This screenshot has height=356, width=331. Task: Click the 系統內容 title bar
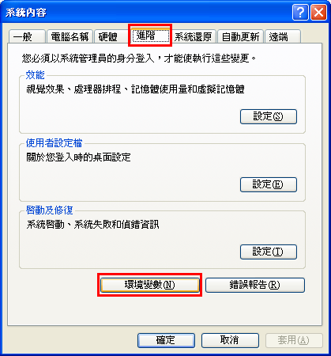[148, 13]
